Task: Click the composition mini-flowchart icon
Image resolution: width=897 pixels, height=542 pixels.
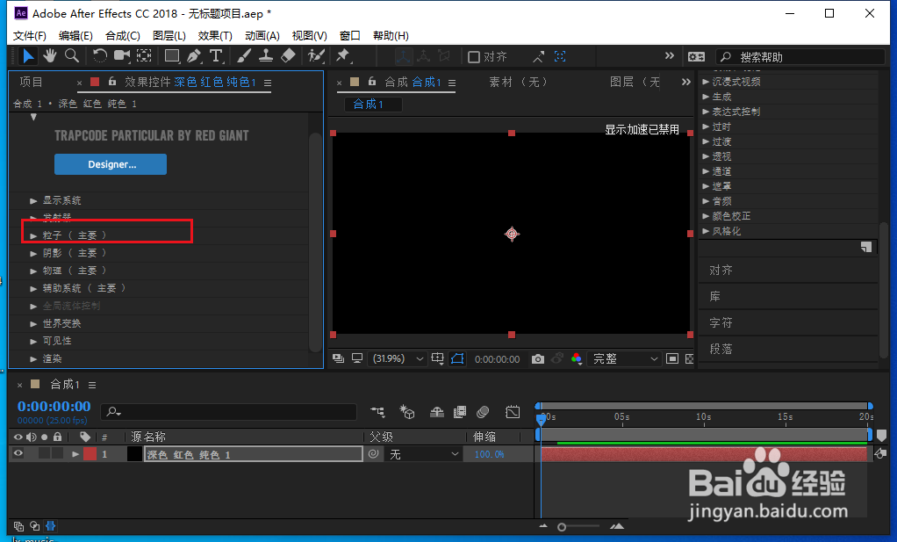Action: tap(377, 412)
